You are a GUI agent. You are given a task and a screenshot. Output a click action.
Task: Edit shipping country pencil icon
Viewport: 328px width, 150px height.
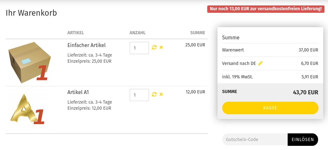(x=260, y=63)
